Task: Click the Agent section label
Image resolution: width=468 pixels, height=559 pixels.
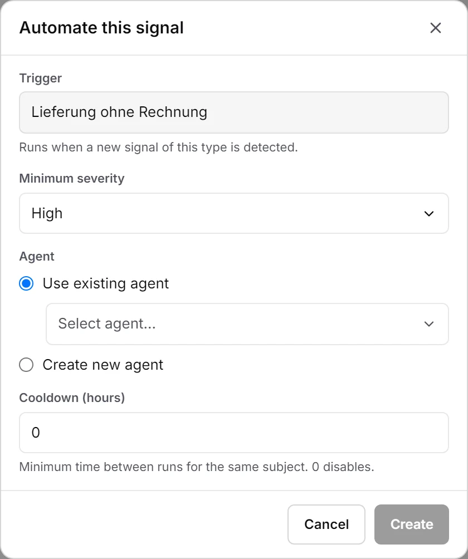Action: coord(37,257)
